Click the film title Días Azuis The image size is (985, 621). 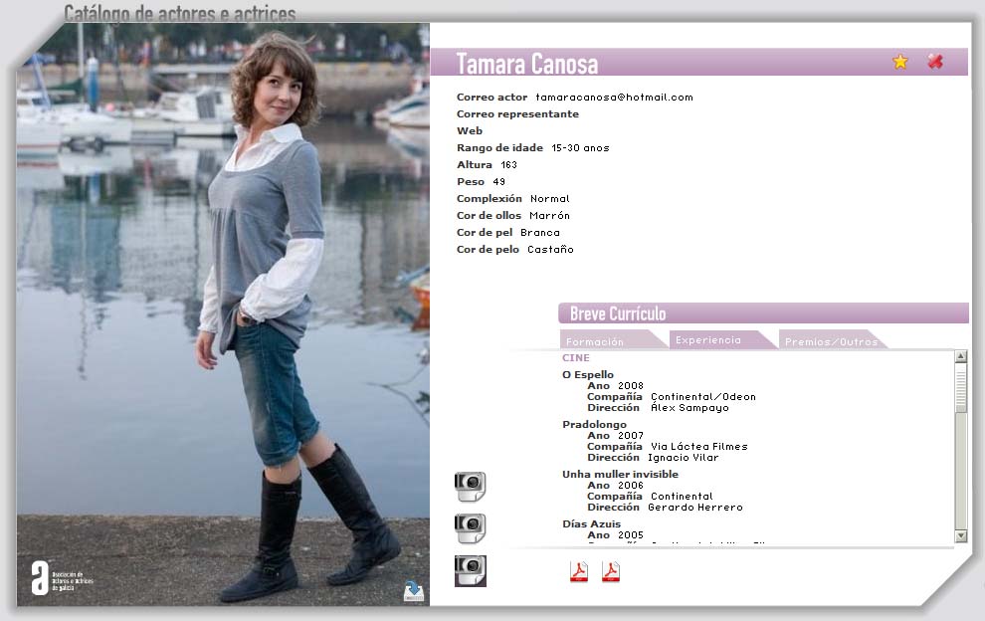(x=591, y=523)
